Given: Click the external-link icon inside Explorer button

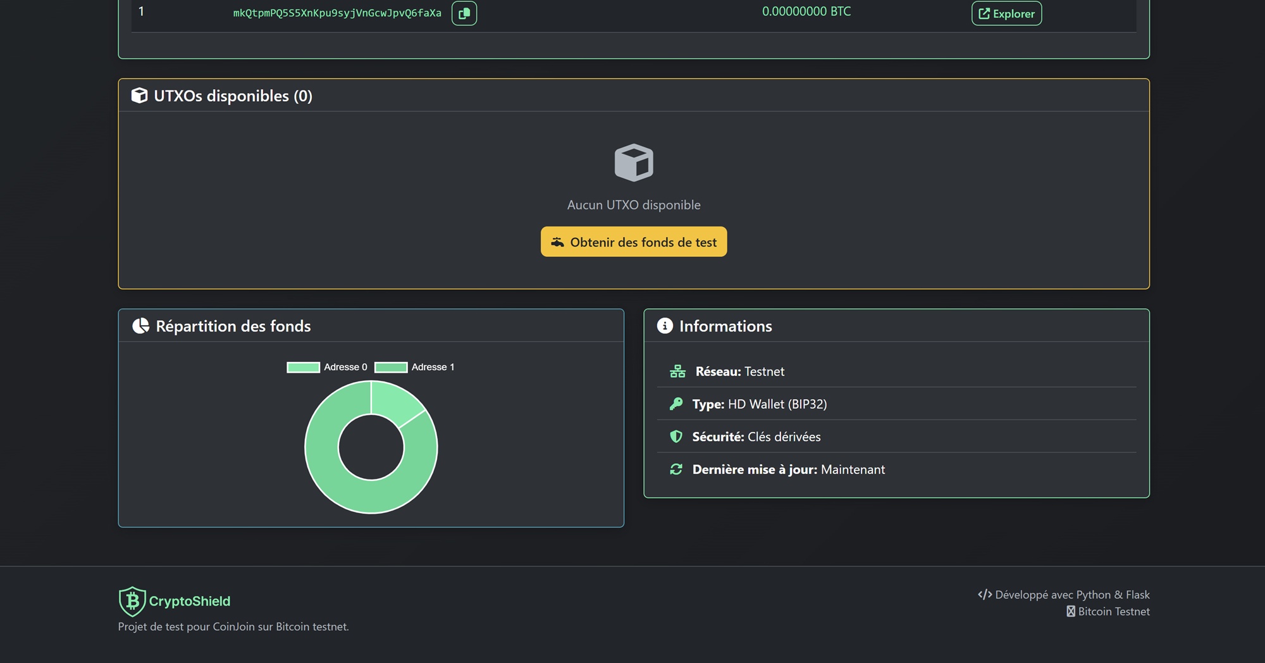Looking at the screenshot, I should click(984, 13).
